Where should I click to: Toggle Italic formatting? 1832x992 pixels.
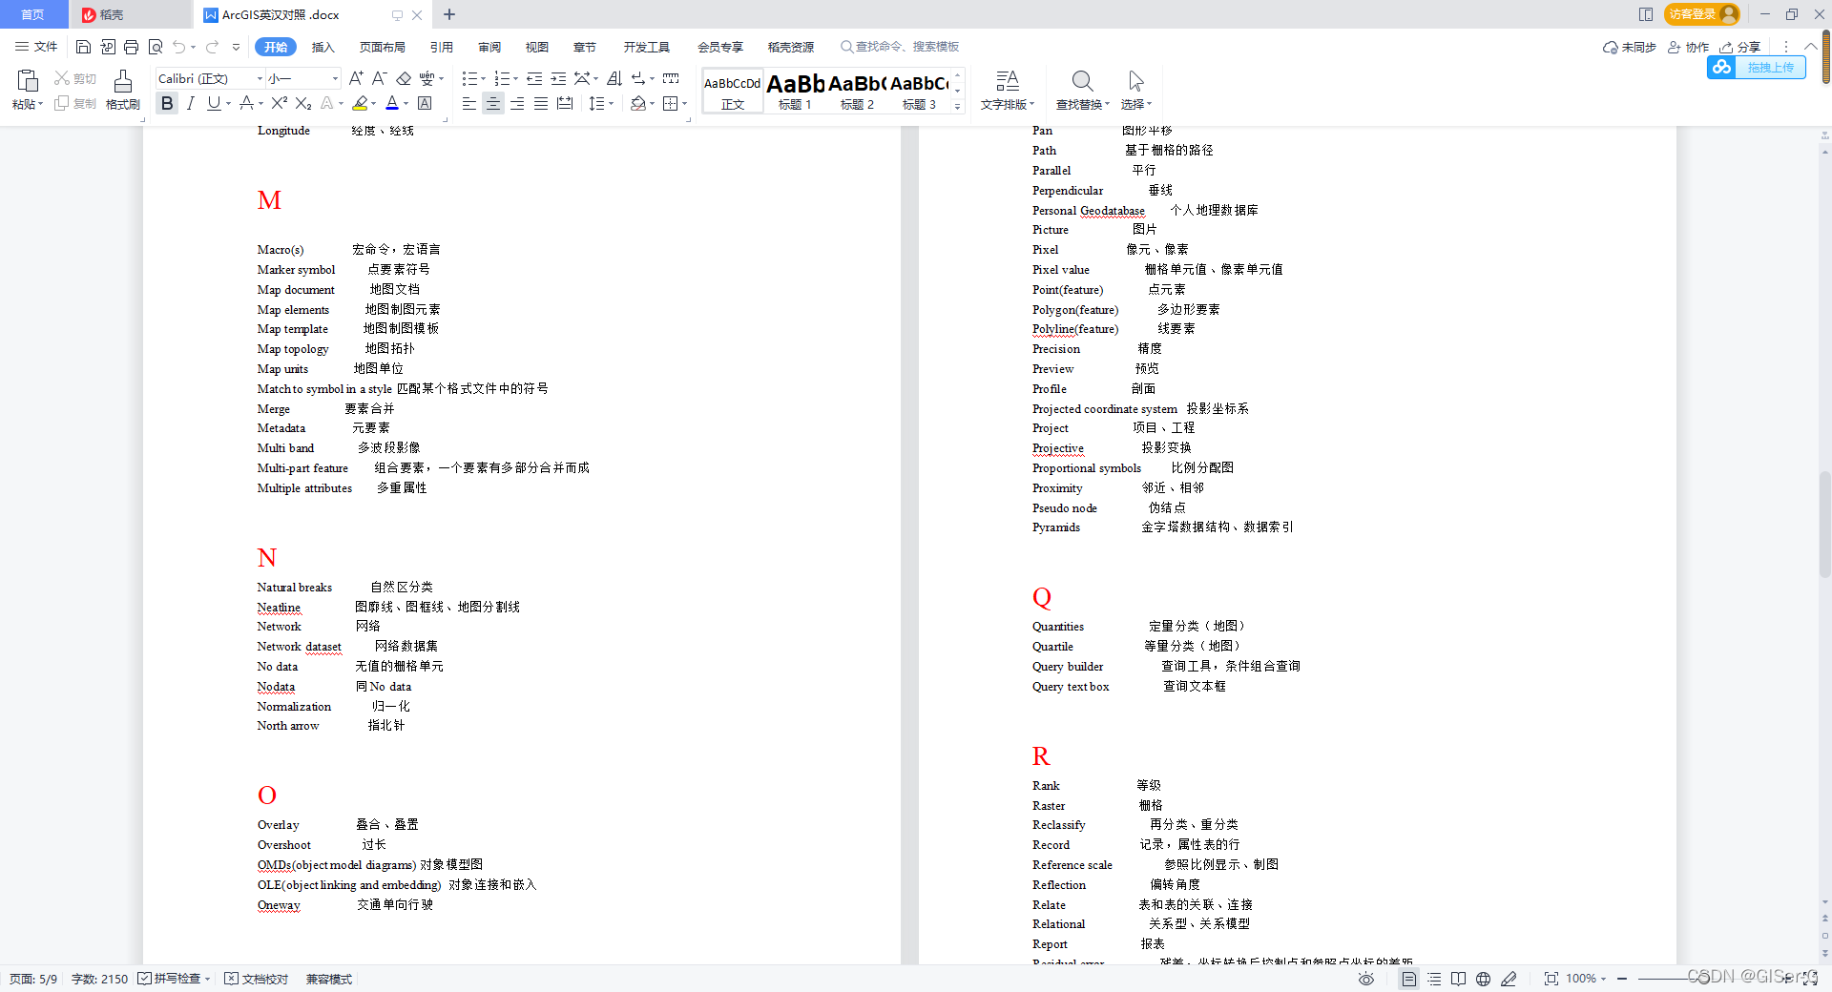click(190, 103)
